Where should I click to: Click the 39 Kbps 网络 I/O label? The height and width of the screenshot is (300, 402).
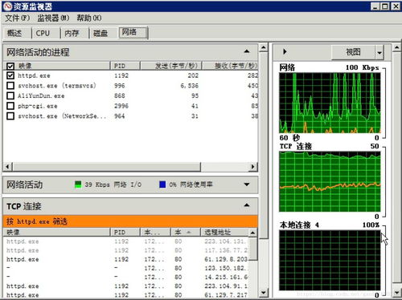pos(113,184)
